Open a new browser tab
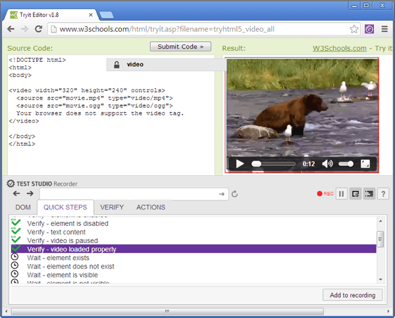This screenshot has width=395, height=318. (107, 15)
